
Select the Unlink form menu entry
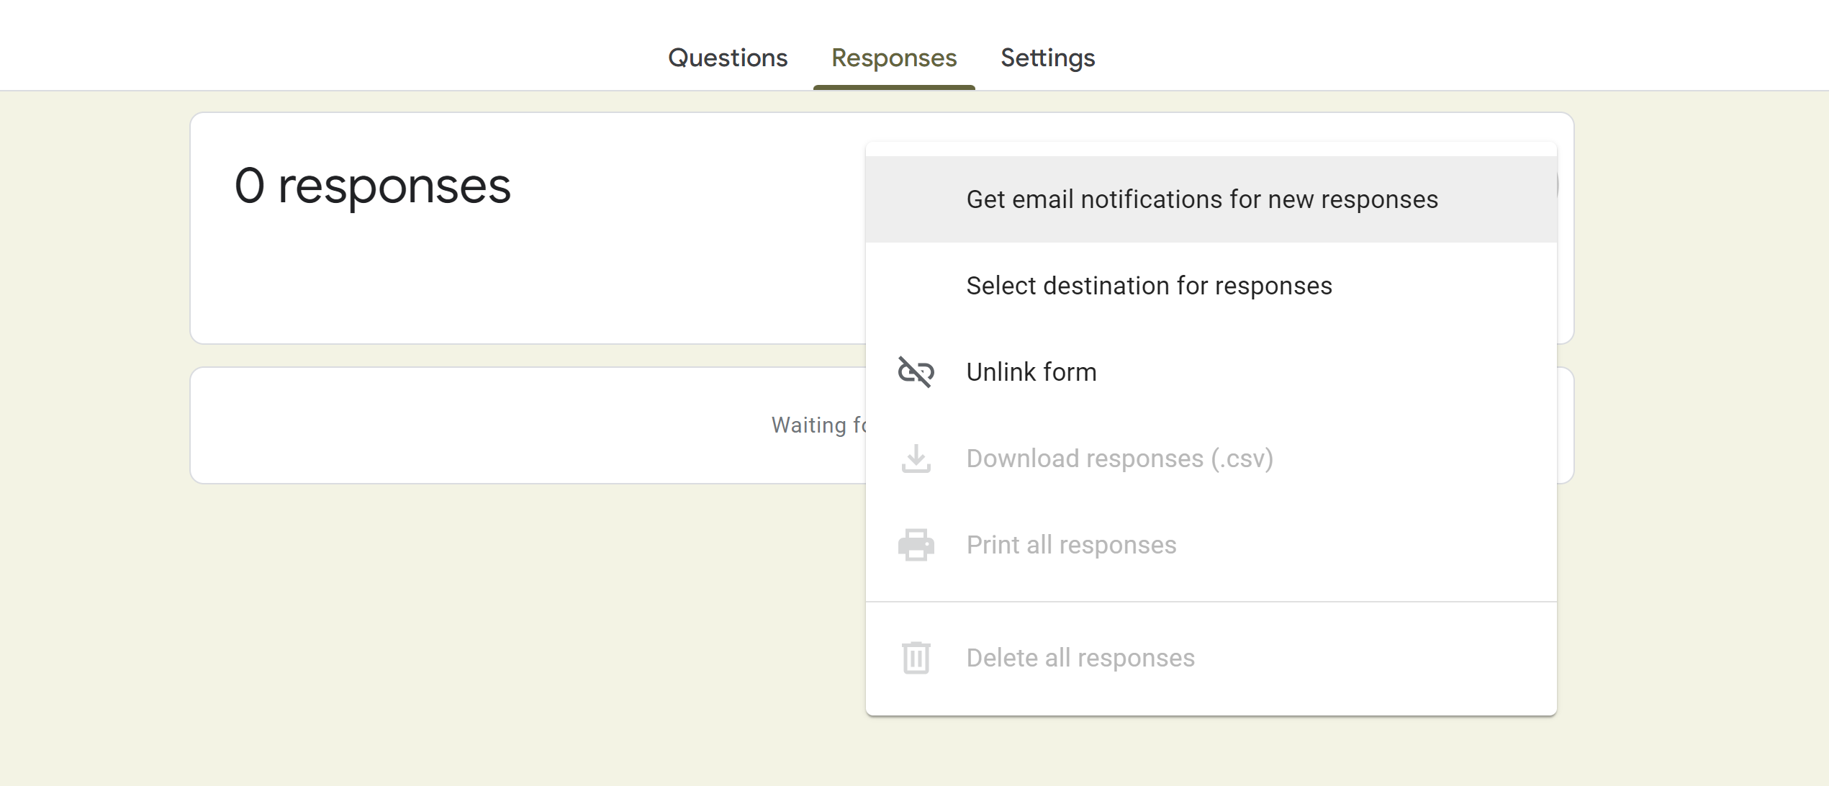point(1031,372)
